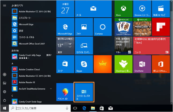Image resolution: width=173 pixels, height=112 pixels.
Task: Open the Photos tile
Action: tap(84, 27)
